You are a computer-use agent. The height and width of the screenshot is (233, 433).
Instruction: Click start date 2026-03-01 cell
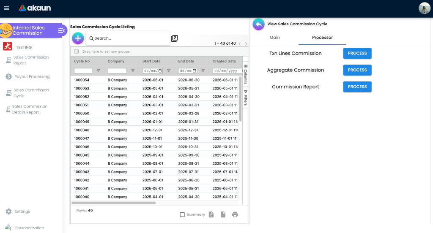point(153,105)
